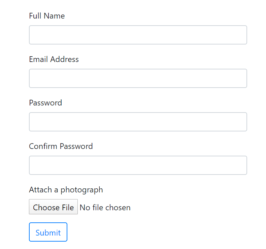Image resolution: width=266 pixels, height=249 pixels.
Task: Focus the field under the Password label
Action: click(138, 122)
